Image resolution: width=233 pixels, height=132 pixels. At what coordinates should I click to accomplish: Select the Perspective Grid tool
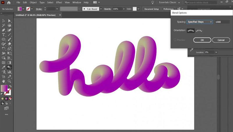[x=9, y=58]
